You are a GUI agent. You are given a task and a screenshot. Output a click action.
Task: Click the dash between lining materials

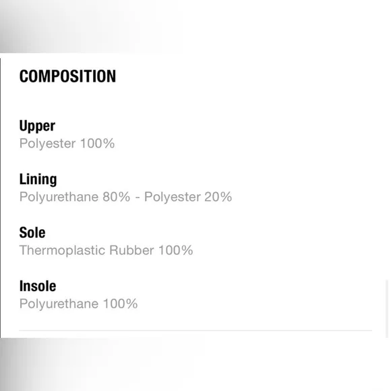pos(138,198)
